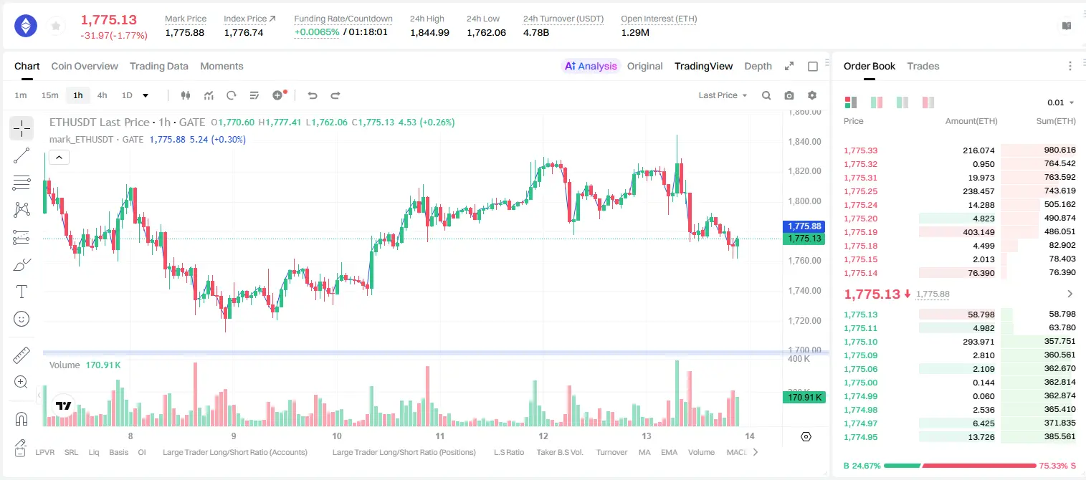This screenshot has height=480, width=1086.
Task: Open the Last Price dropdown
Action: pyautogui.click(x=723, y=95)
